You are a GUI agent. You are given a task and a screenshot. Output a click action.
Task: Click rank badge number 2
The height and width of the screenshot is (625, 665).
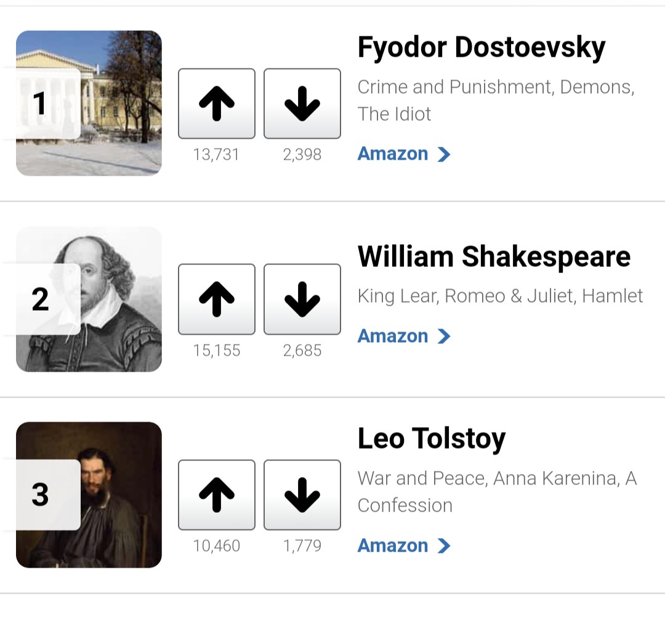click(41, 300)
